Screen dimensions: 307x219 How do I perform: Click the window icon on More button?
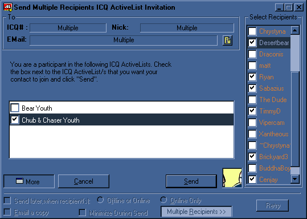[19, 181]
